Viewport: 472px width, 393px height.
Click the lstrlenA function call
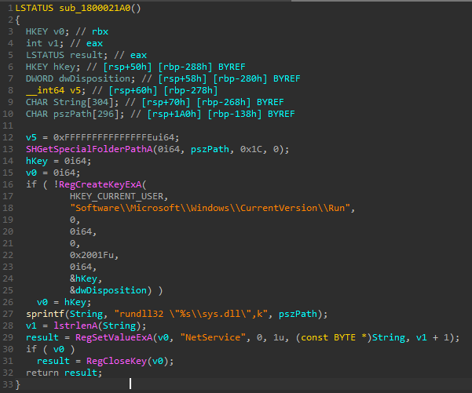(75, 326)
